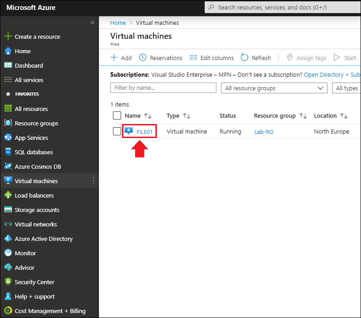Click the Azure Active Directory pyramid icon
Image resolution: width=361 pixels, height=318 pixels.
point(8,239)
